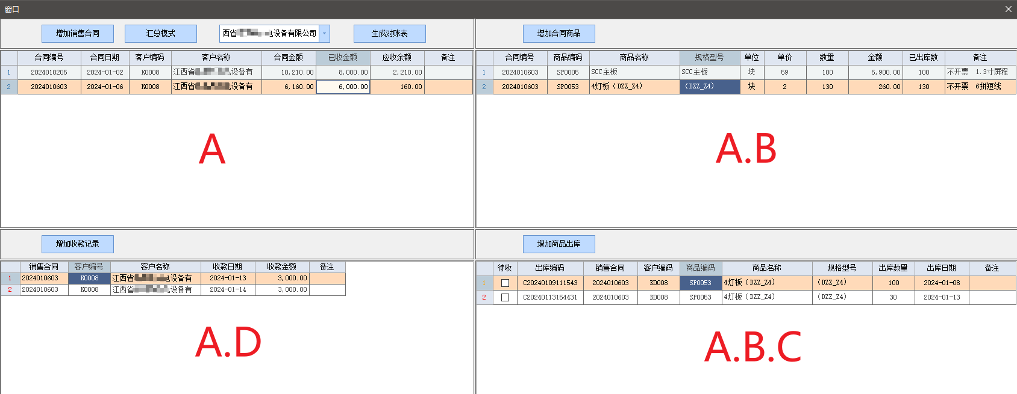Add a payment record via 增加收款记录
This screenshot has height=394, width=1017.
(x=77, y=244)
